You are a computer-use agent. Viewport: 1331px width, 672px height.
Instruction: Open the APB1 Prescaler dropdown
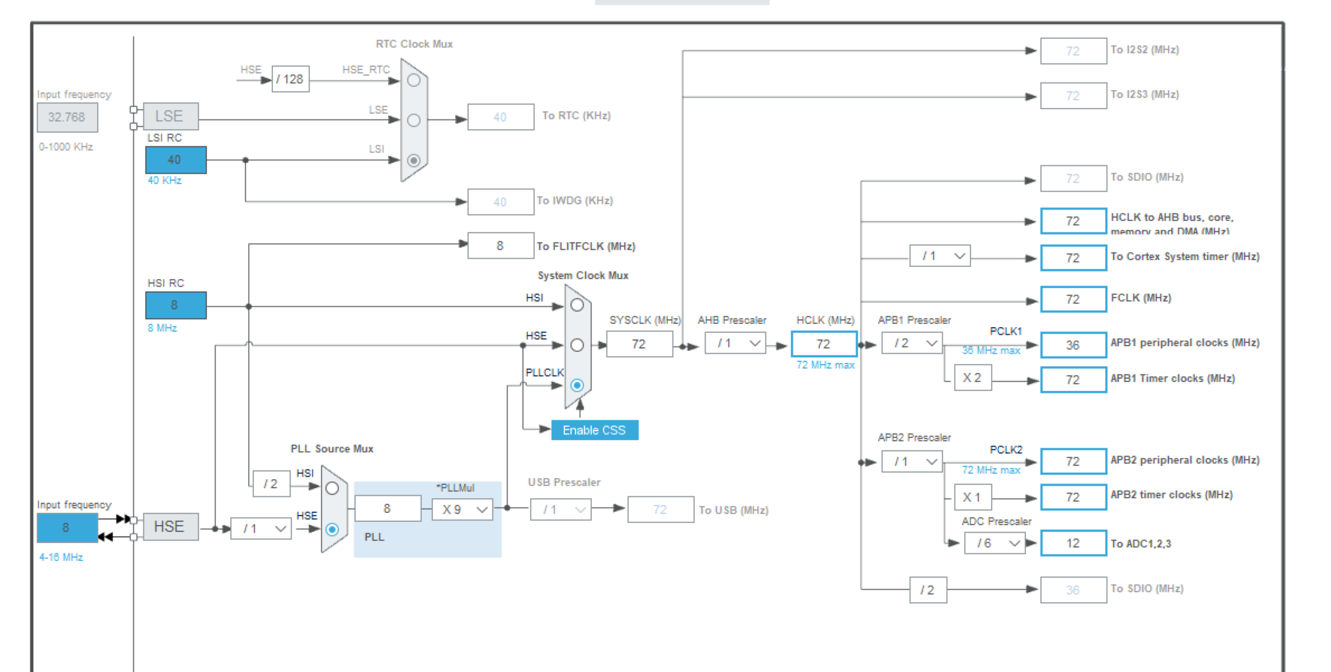912,344
